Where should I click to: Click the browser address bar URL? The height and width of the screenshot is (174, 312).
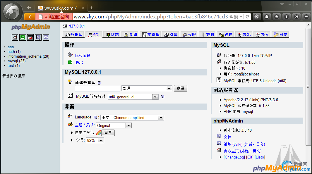151,17
